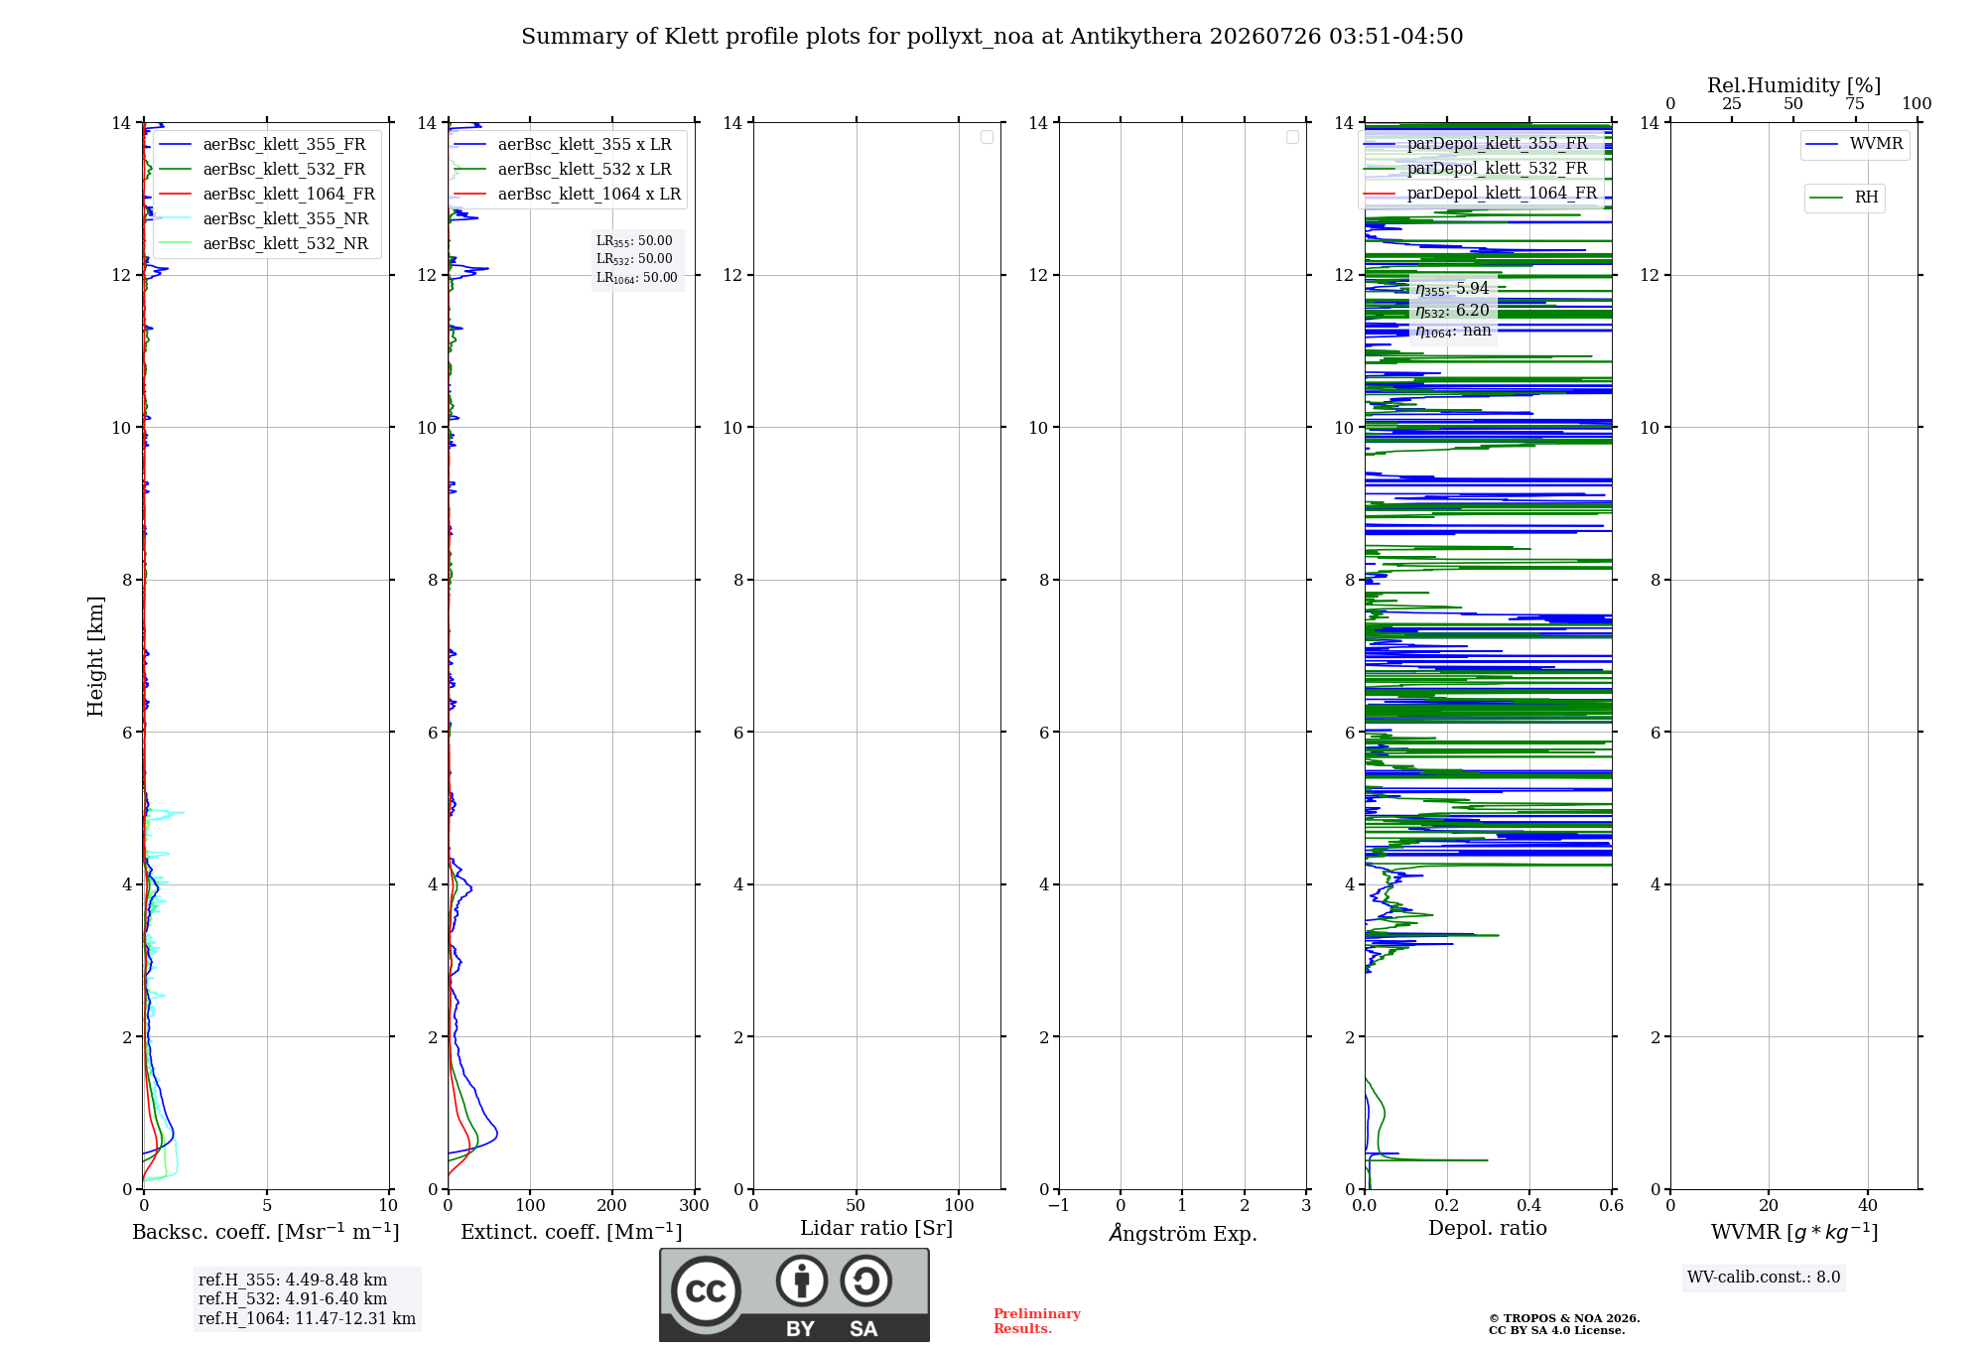Select the RH legend entry

[1844, 198]
